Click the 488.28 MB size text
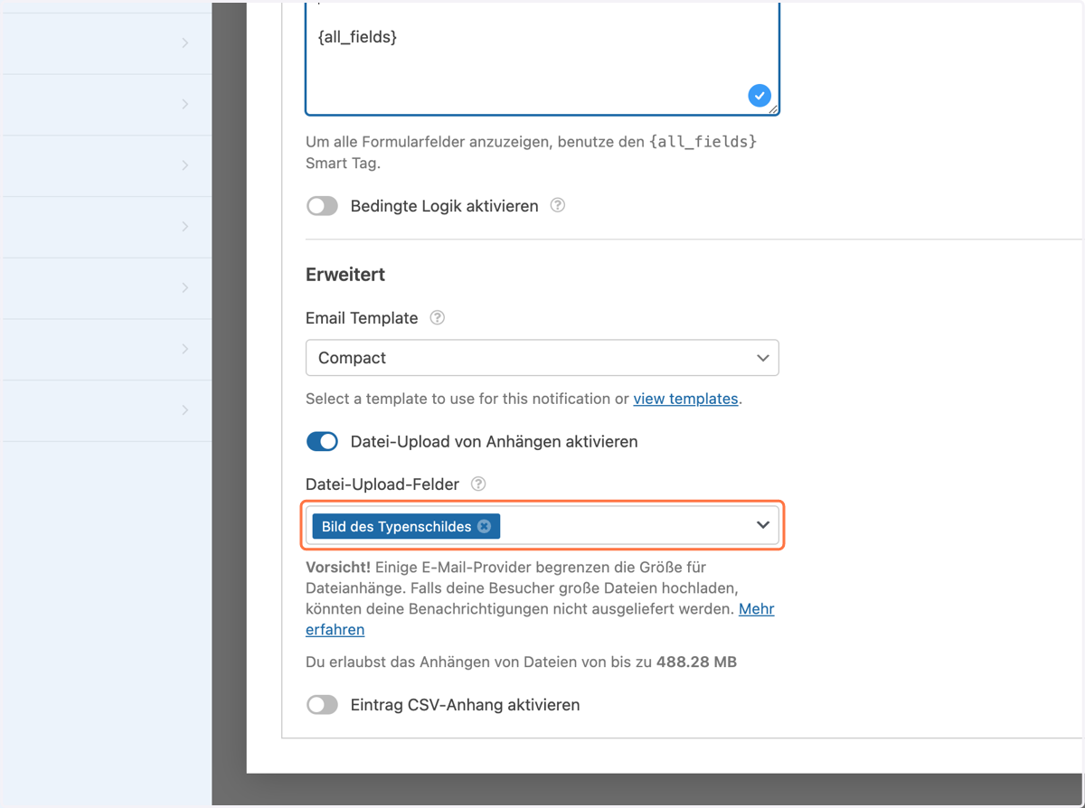The image size is (1085, 808). click(696, 662)
